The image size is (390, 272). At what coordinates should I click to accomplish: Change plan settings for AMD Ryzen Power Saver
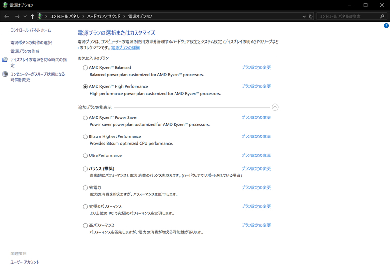coord(256,117)
